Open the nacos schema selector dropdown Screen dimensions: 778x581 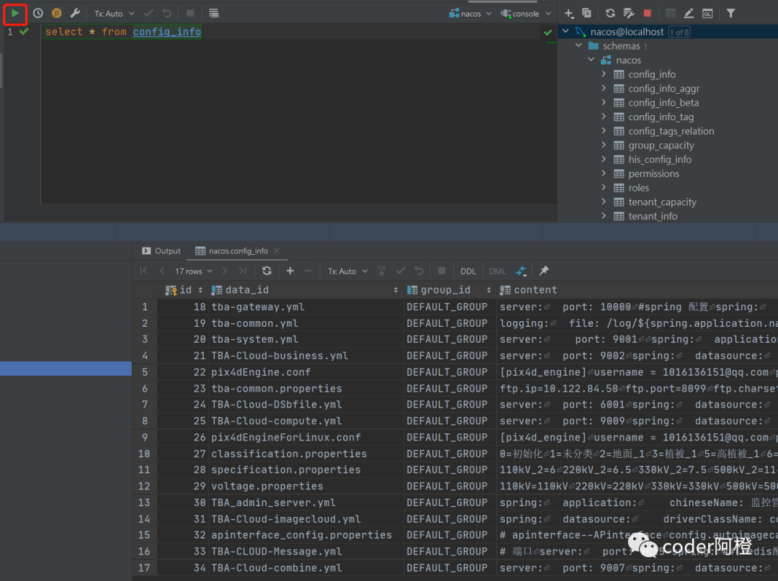pyautogui.click(x=470, y=14)
